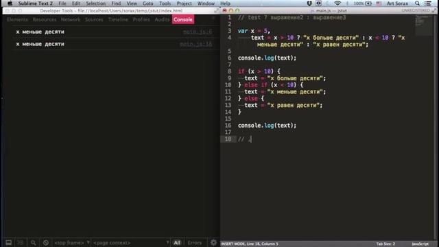The width and height of the screenshot is (439, 247).
Task: Open the Tab Size: 2 selector
Action: pyautogui.click(x=385, y=244)
